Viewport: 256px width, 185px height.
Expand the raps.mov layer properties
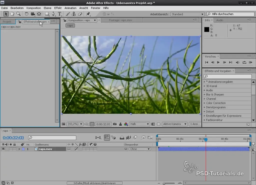tap(19, 149)
